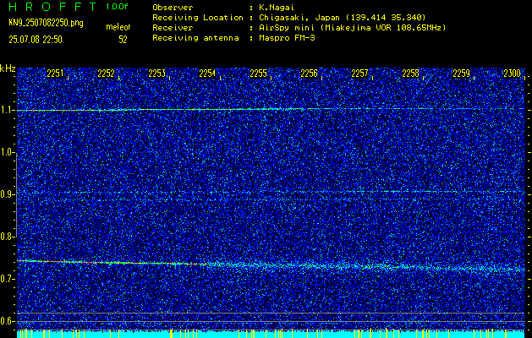
Task: Click the 2254 time axis marker
Action: [x=207, y=74]
